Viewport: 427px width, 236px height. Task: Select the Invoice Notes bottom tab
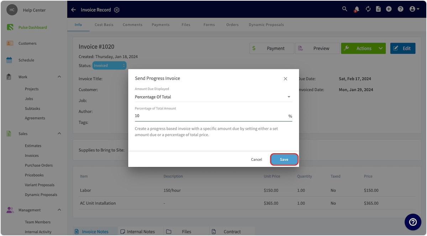(95, 231)
